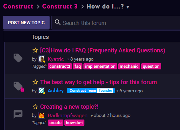Screen dimensions: 180x130
Task: Click the locked tag icon beside tips topic
Action: pos(19,86)
